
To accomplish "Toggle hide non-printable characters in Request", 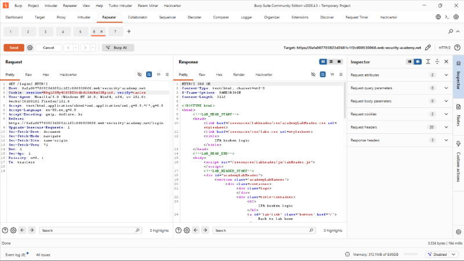I will point(139,75).
